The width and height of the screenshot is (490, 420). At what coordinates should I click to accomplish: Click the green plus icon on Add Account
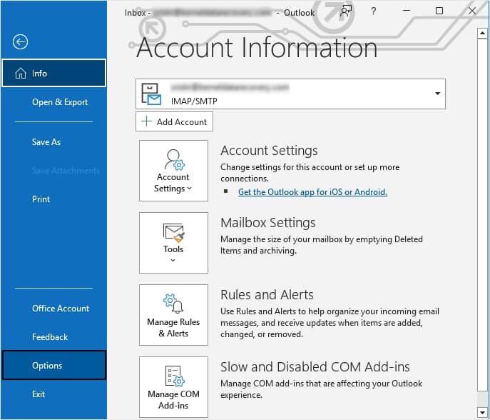(x=146, y=121)
